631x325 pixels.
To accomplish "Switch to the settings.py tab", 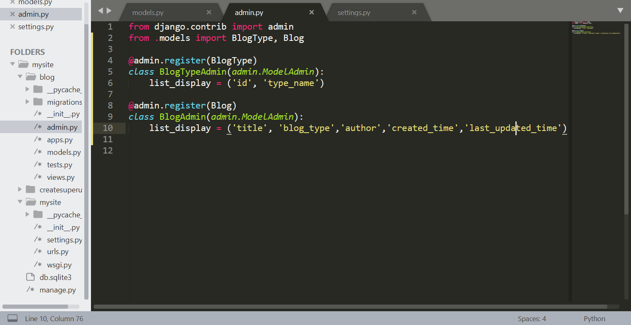I will 354,13.
